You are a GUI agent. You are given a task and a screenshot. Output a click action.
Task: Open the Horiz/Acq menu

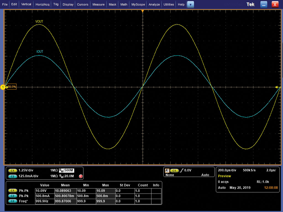click(x=42, y=4)
